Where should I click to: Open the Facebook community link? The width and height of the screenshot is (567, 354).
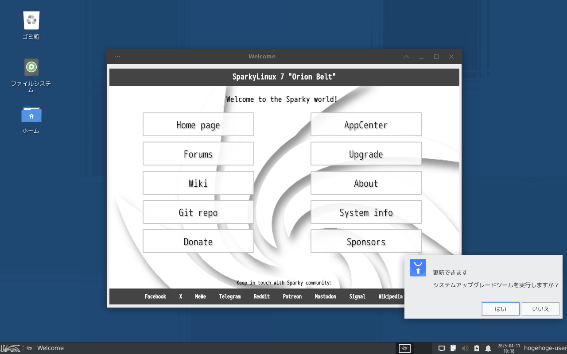click(x=155, y=296)
